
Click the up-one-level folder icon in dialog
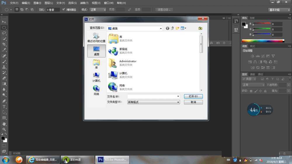tap(172, 28)
